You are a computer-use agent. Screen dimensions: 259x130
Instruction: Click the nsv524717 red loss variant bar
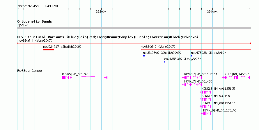point(49,50)
